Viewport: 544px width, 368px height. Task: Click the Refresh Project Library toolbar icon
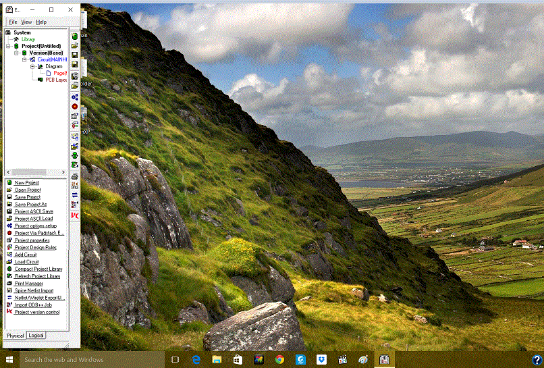point(75,165)
